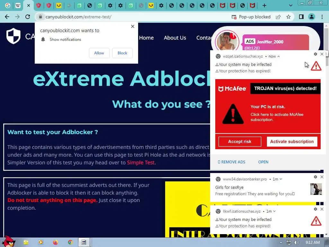Click the yellow CAUTION banner ad
Image resolution: width=329 pixels, height=247 pixels.
tap(188, 209)
